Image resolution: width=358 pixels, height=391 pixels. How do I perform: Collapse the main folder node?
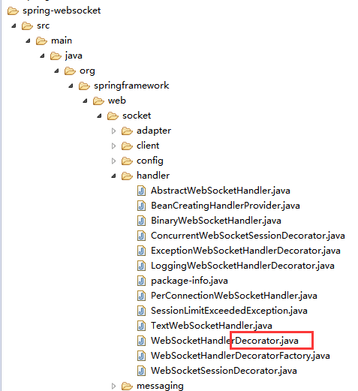pyautogui.click(x=28, y=41)
